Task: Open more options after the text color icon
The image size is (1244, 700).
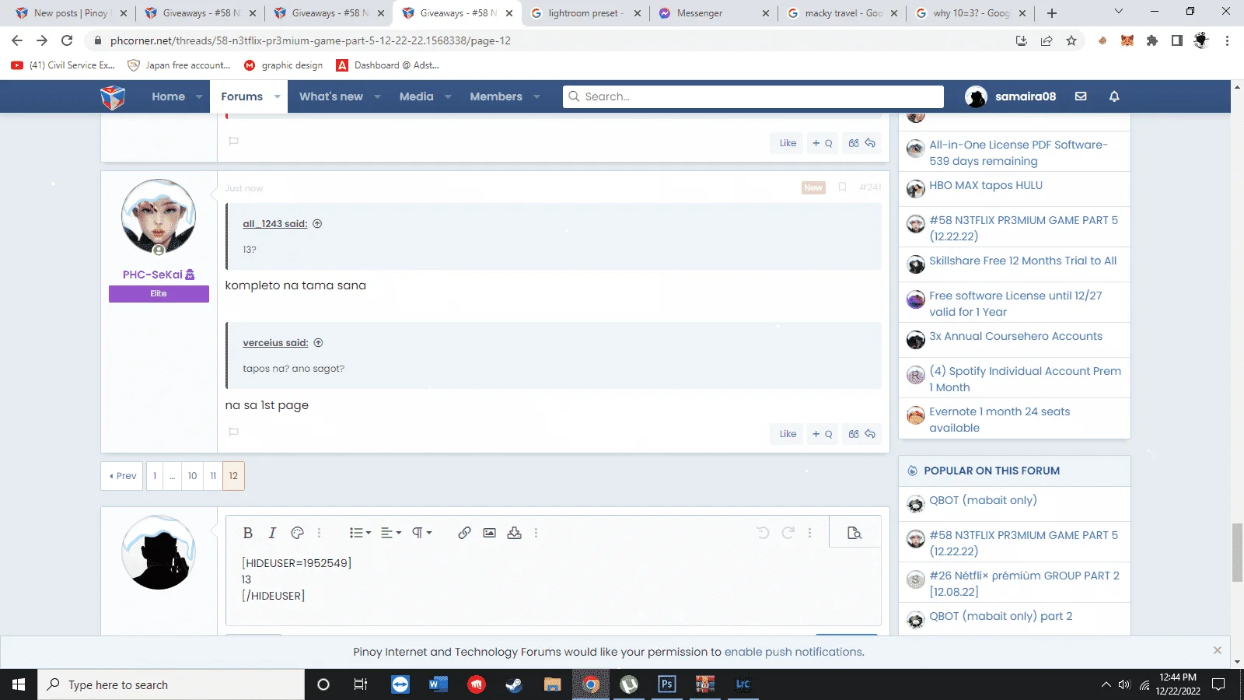Action: (319, 533)
